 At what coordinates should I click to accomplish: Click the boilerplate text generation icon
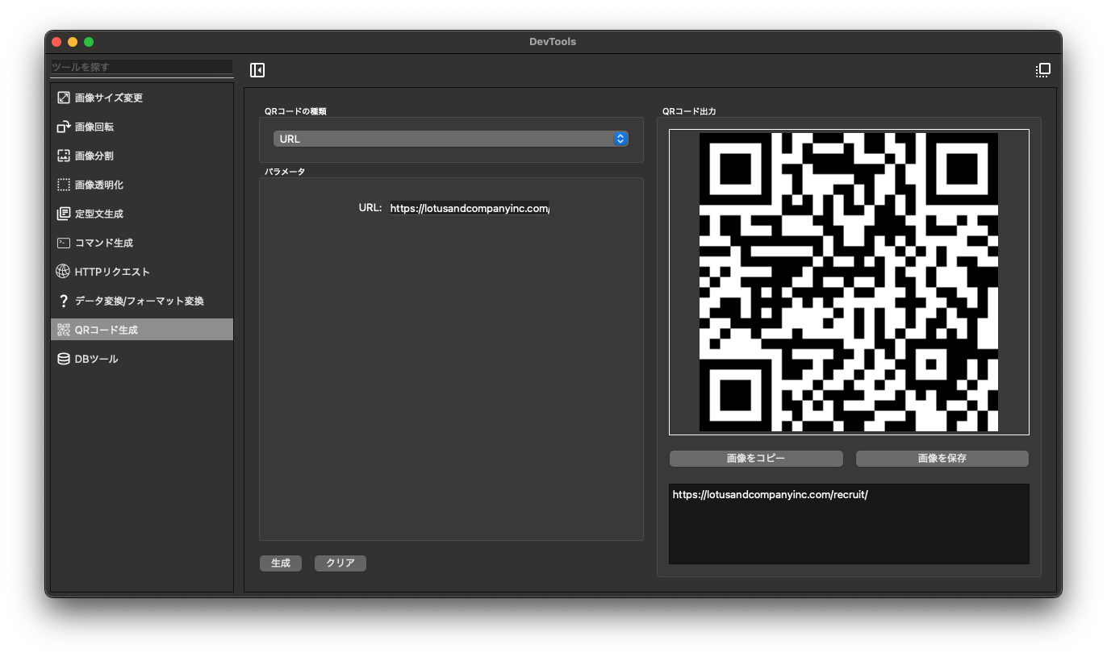(x=64, y=214)
